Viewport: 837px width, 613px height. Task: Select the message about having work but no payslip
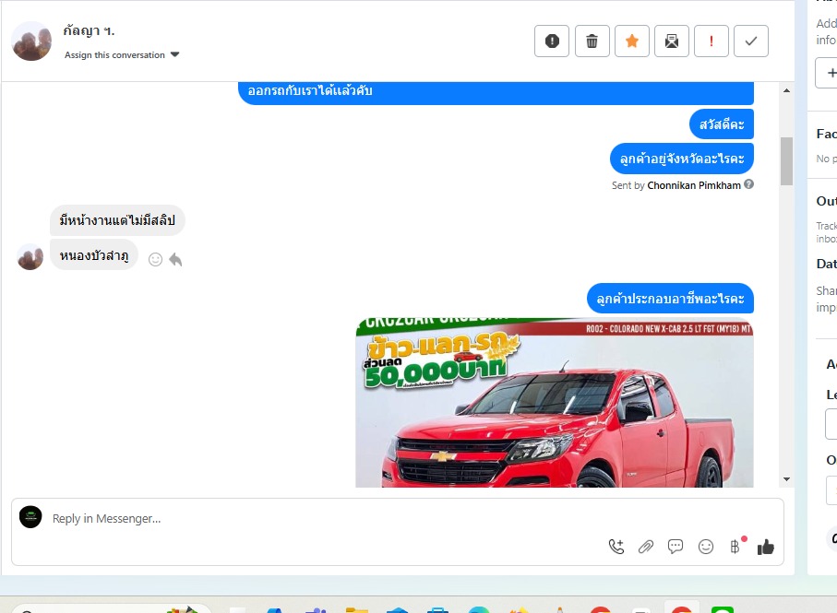tap(117, 220)
